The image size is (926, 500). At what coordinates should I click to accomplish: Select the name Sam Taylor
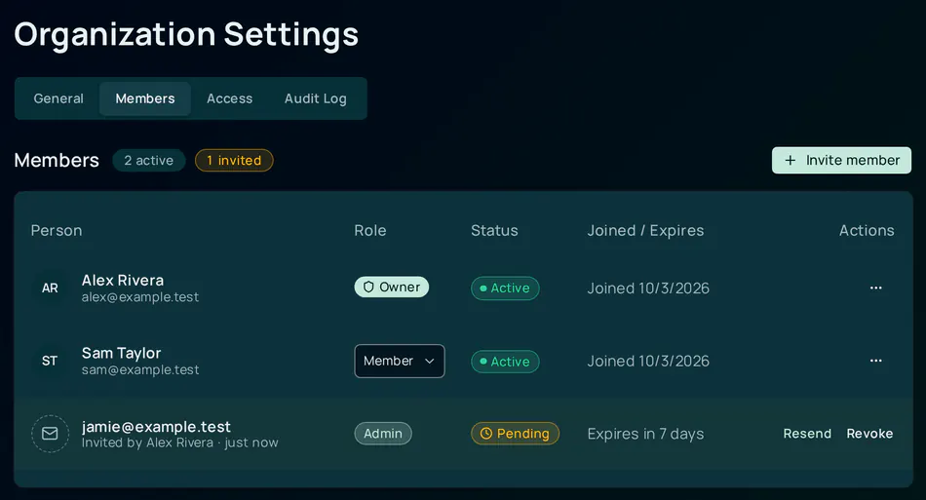(x=121, y=353)
